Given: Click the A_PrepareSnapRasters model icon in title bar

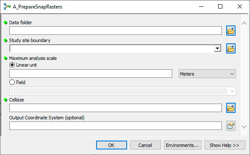Looking at the screenshot, I should point(7,6).
